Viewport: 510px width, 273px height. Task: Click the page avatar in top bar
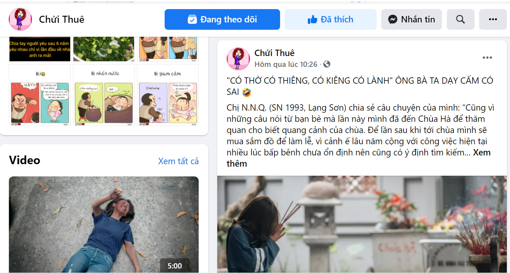point(20,19)
